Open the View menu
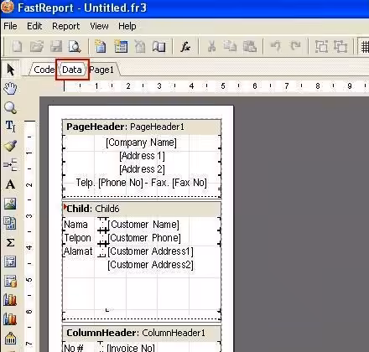Screen dimensions: 369x352 [99, 26]
